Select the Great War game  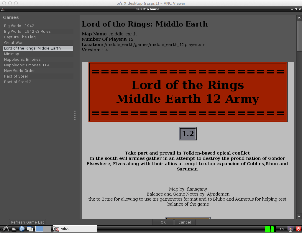pos(38,42)
